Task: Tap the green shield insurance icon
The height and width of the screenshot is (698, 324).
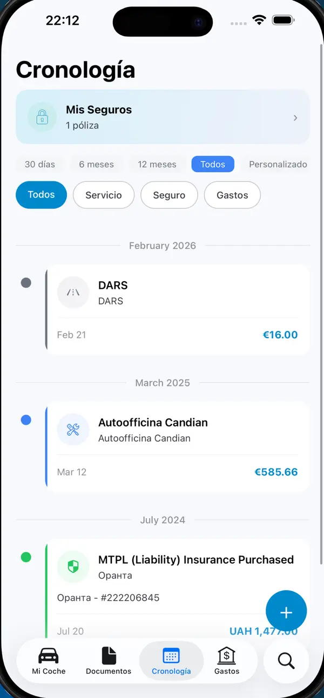Action: [73, 567]
